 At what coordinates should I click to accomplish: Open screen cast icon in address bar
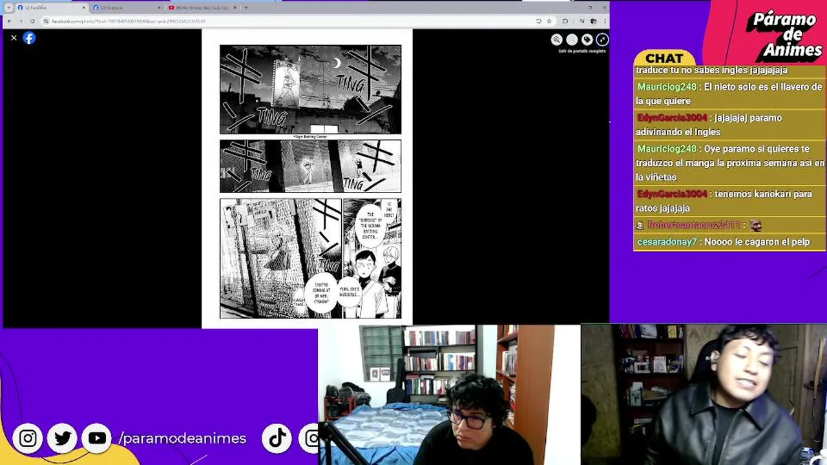coord(539,21)
